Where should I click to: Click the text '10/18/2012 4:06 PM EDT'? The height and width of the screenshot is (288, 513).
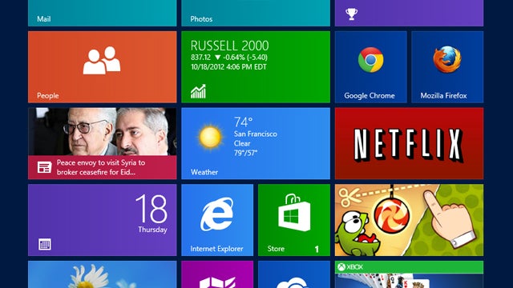(x=228, y=67)
